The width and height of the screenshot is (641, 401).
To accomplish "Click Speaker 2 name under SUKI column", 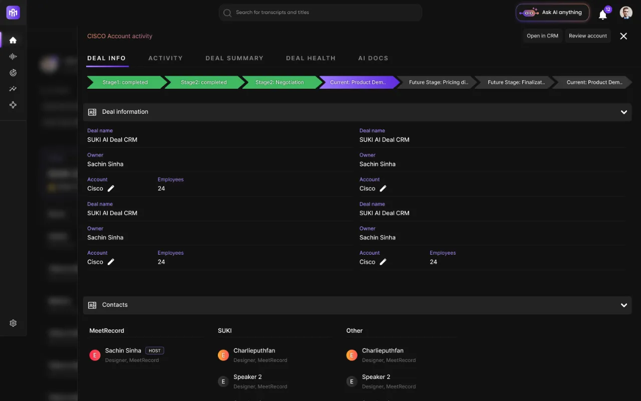I will tap(248, 377).
